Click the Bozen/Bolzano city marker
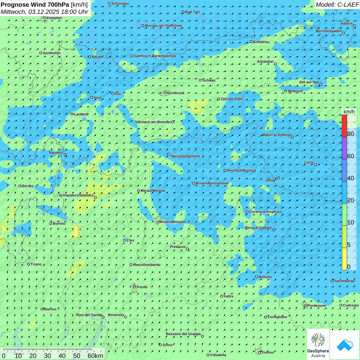 158,222
